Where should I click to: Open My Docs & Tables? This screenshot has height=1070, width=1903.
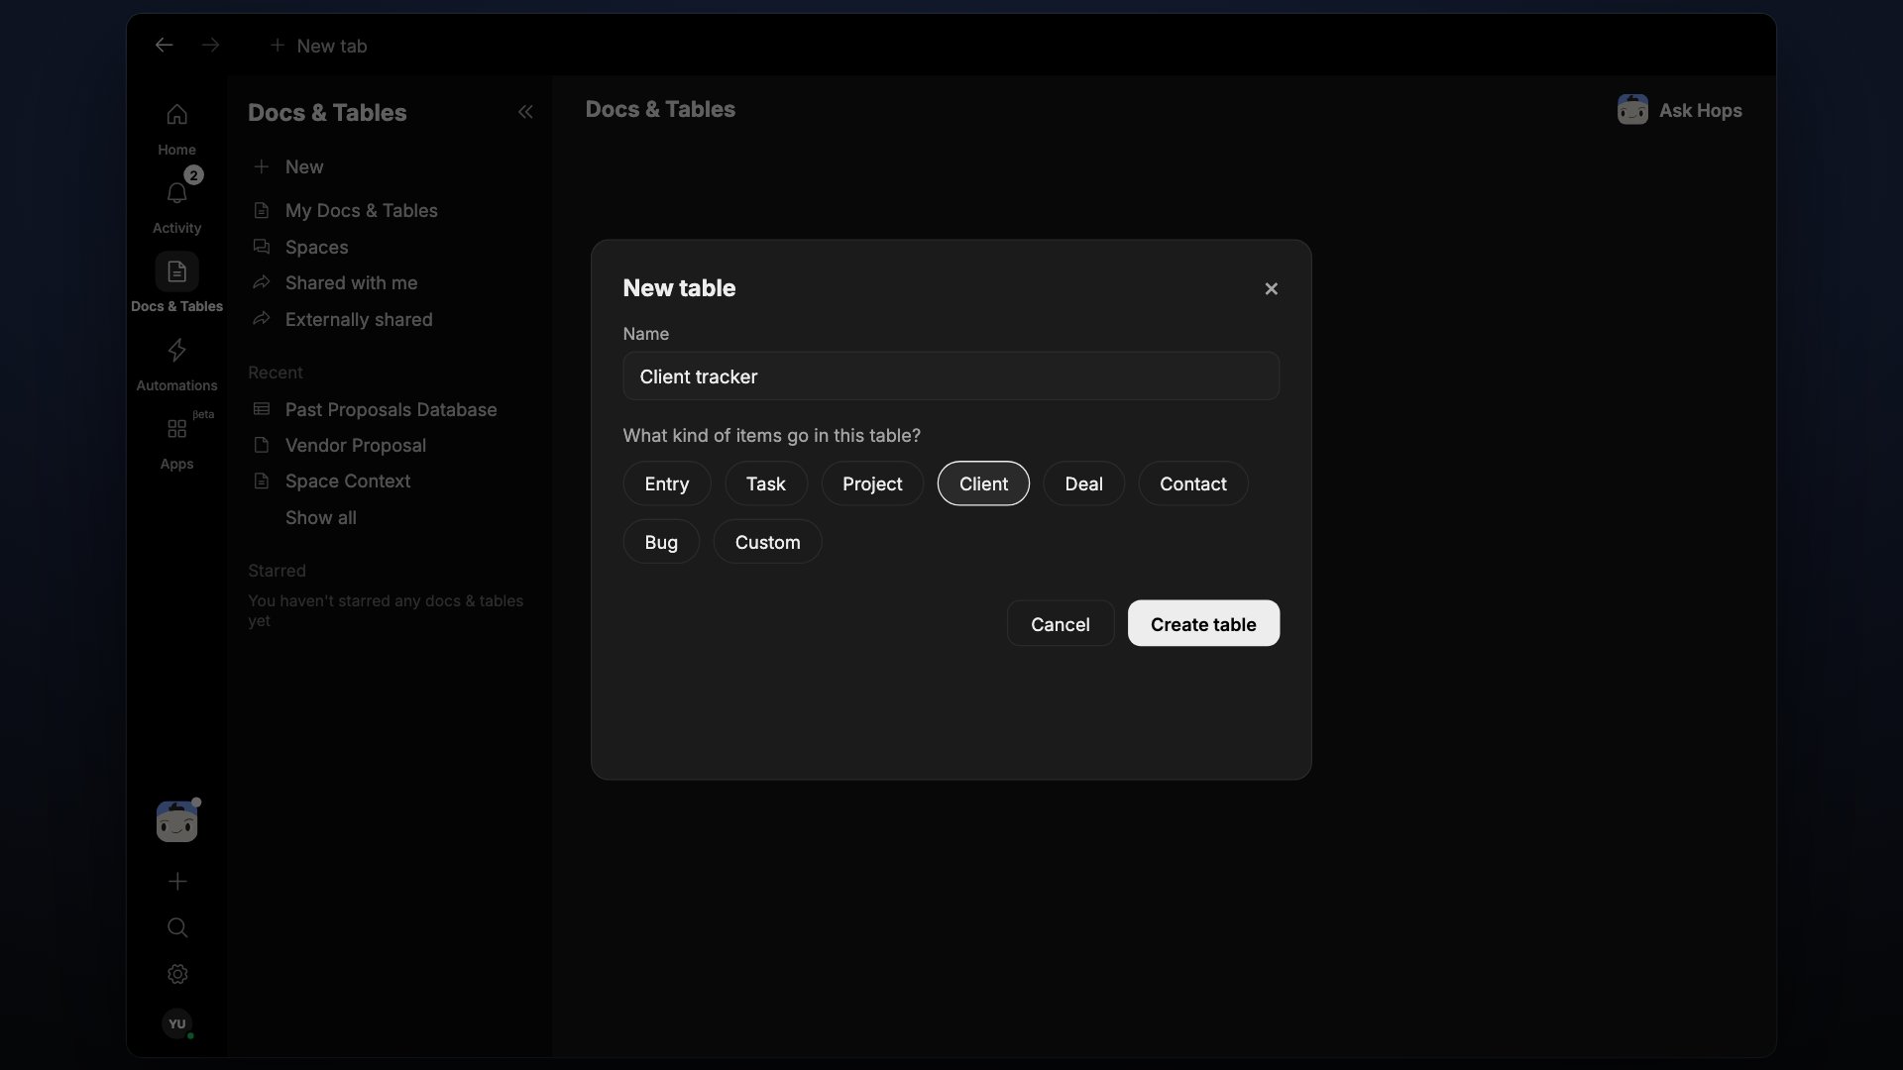tap(345, 210)
